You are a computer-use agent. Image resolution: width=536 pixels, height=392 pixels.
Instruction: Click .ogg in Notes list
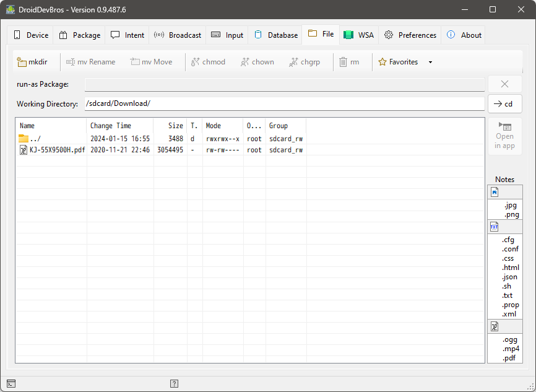click(509, 339)
